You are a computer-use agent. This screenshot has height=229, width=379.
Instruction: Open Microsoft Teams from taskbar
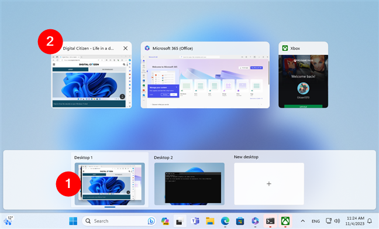click(x=195, y=221)
